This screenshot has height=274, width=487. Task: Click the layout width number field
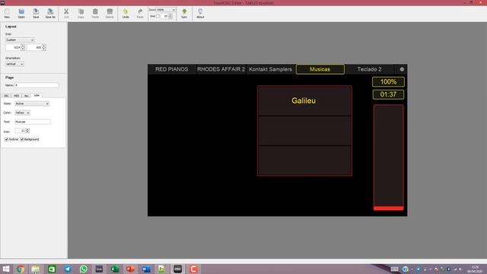click(13, 47)
